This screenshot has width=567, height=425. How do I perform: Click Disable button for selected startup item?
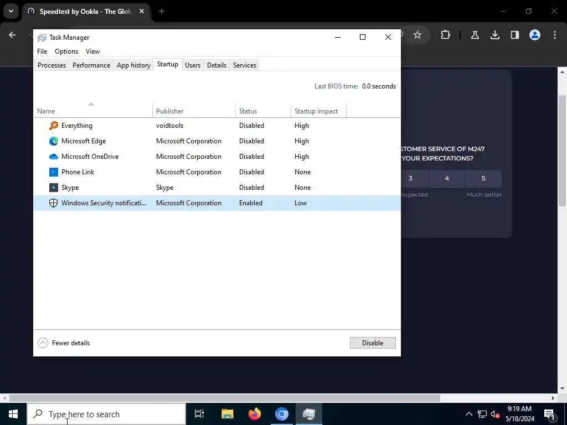(373, 343)
